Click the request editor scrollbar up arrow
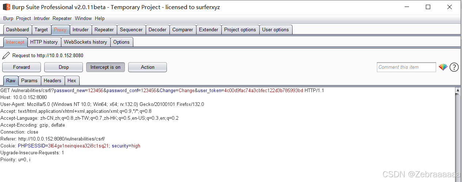Screen dimensions: 462x182 coord(458,90)
